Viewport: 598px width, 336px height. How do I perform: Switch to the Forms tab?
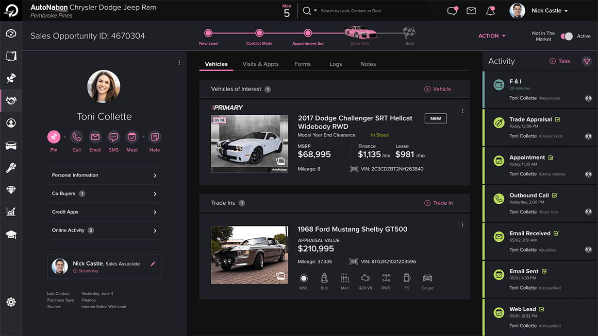coord(303,64)
